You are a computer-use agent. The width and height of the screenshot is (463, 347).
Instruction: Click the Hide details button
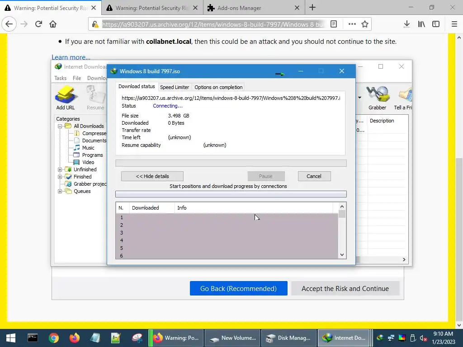coord(152,176)
